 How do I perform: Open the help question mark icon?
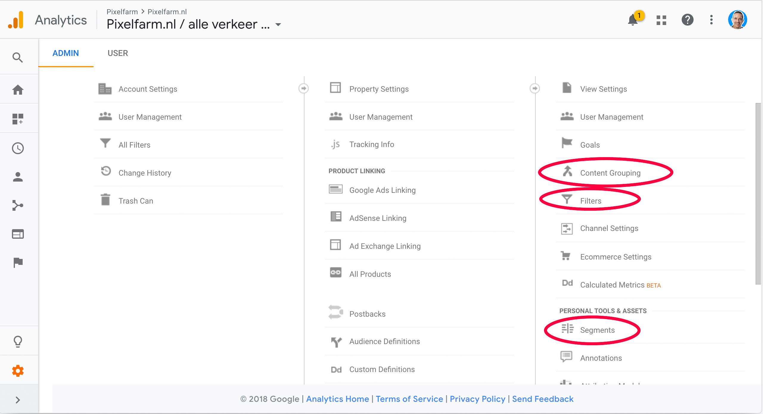click(687, 20)
